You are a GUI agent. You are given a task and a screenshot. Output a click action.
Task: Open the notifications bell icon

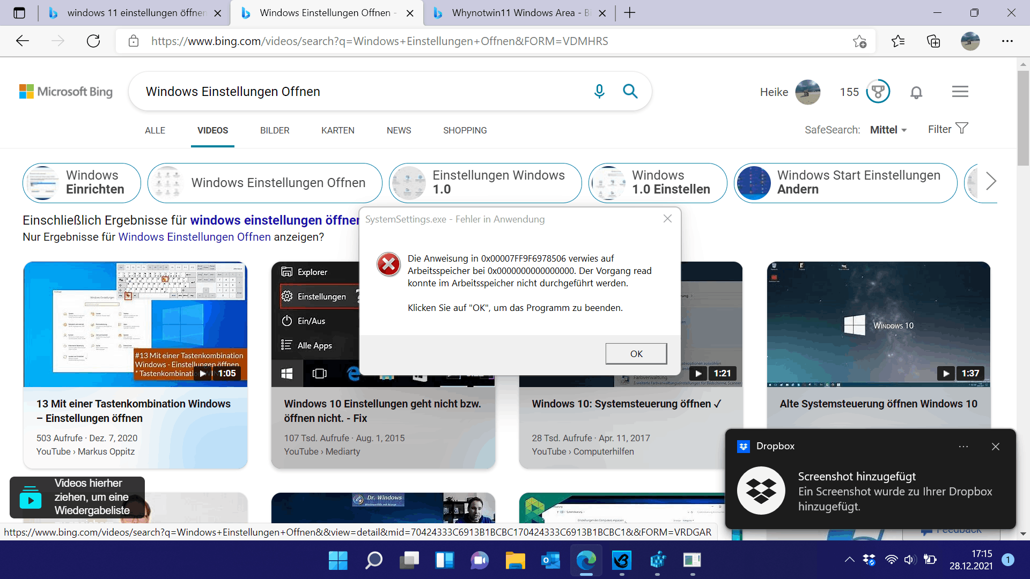(x=916, y=92)
